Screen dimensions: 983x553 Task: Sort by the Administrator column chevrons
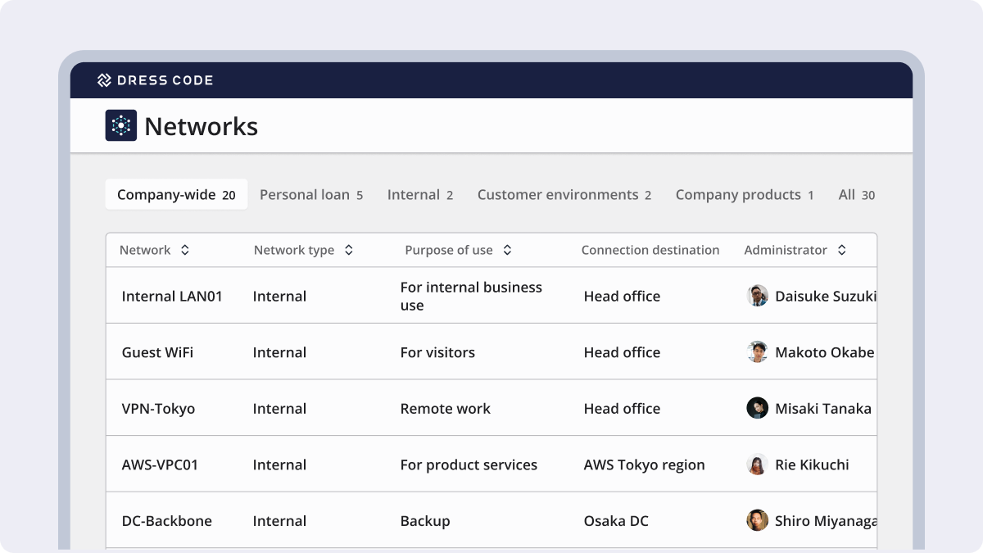[x=841, y=250]
